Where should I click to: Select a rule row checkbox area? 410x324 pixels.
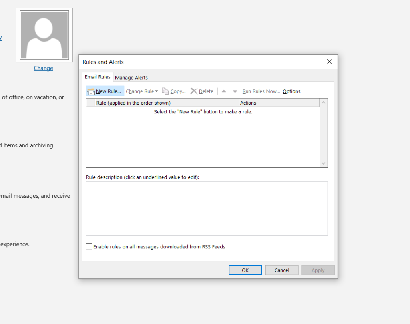click(90, 103)
